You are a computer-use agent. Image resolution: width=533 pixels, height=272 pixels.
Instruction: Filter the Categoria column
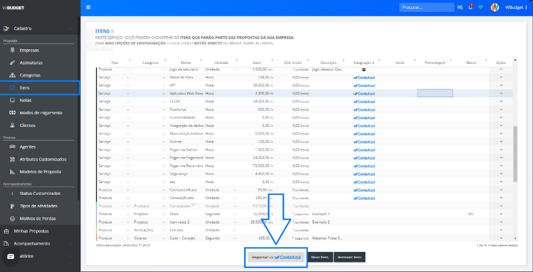tap(166, 60)
